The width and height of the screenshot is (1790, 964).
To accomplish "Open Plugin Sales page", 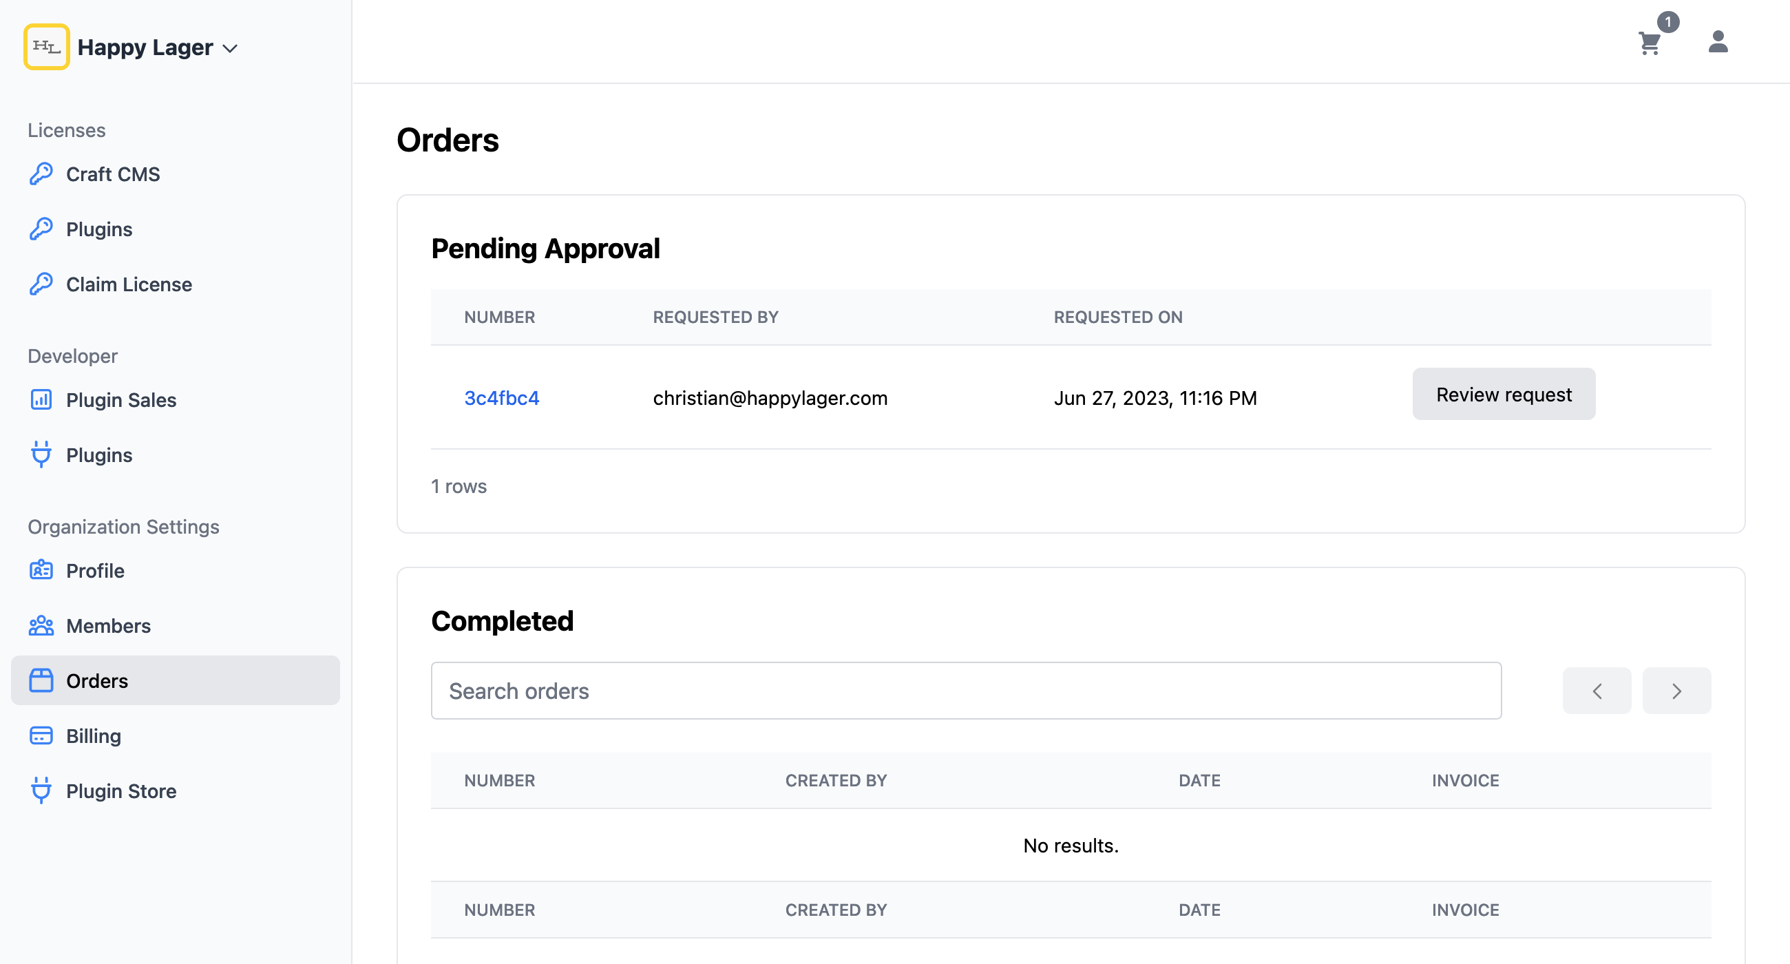I will coord(175,399).
